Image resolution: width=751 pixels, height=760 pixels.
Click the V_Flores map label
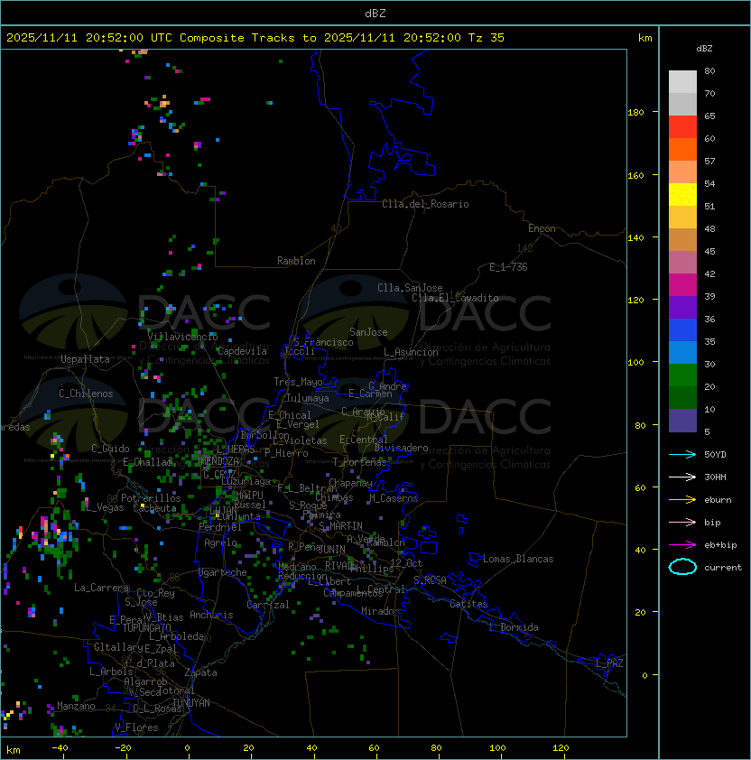tap(136, 728)
